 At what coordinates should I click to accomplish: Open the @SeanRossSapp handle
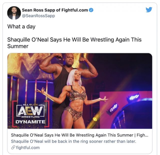tap(38, 16)
